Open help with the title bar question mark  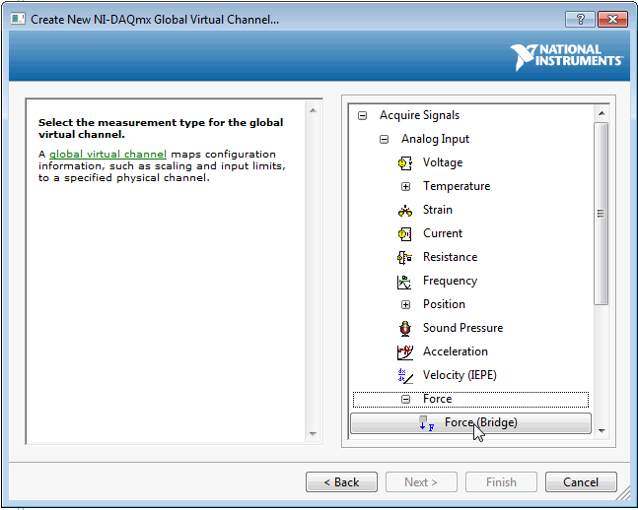point(580,19)
